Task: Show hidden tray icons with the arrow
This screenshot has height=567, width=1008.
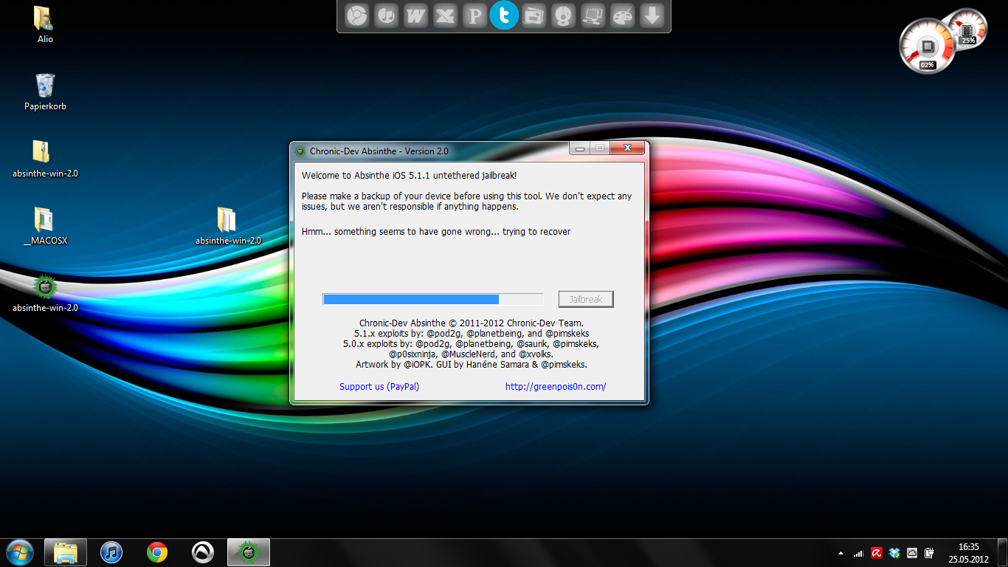Action: pos(841,552)
